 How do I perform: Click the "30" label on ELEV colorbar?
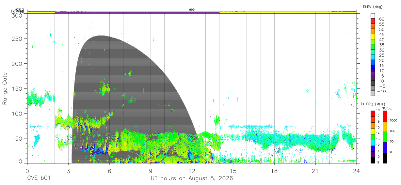pos(381,50)
